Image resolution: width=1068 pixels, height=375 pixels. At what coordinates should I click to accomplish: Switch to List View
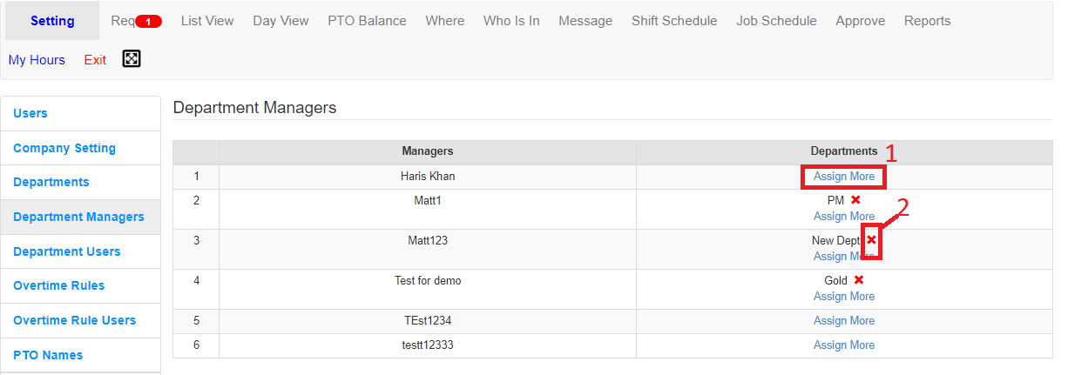(207, 21)
